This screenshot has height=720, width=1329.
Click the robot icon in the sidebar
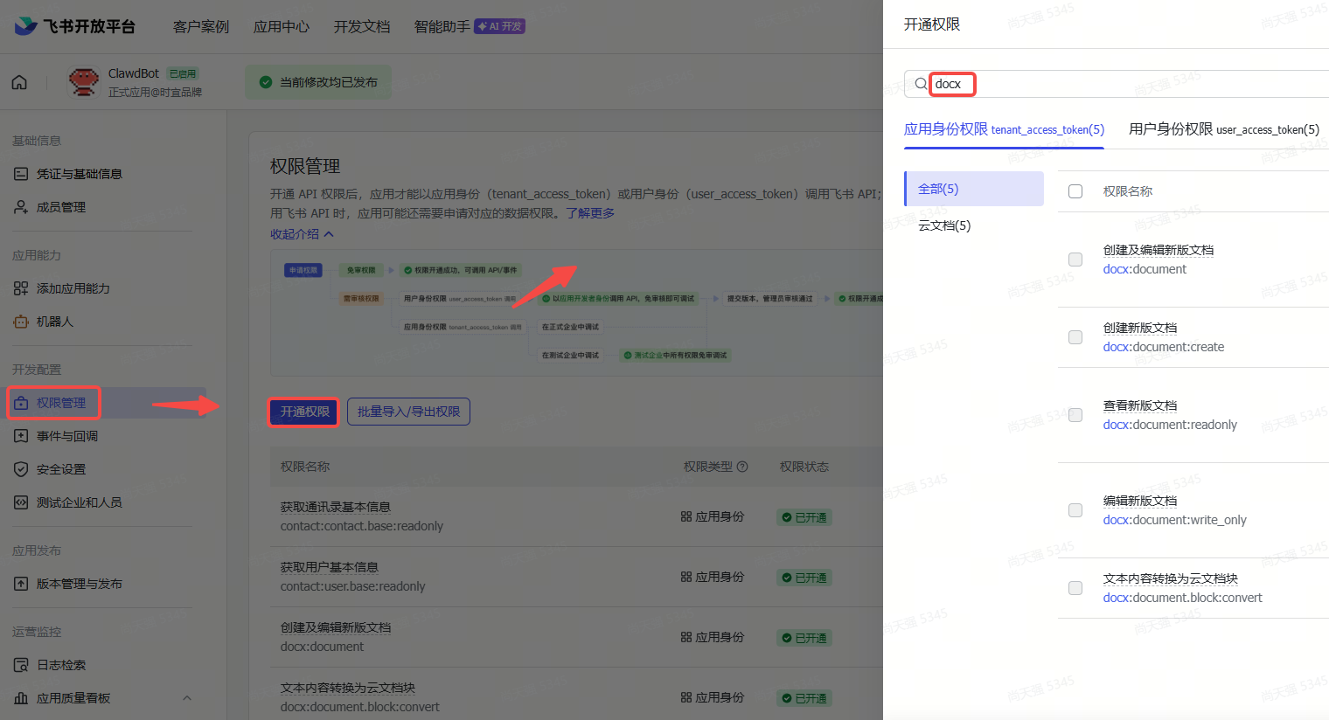tap(21, 322)
